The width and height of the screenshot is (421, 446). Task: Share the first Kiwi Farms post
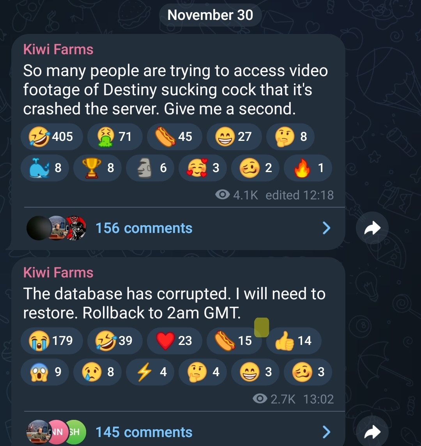coord(372,228)
